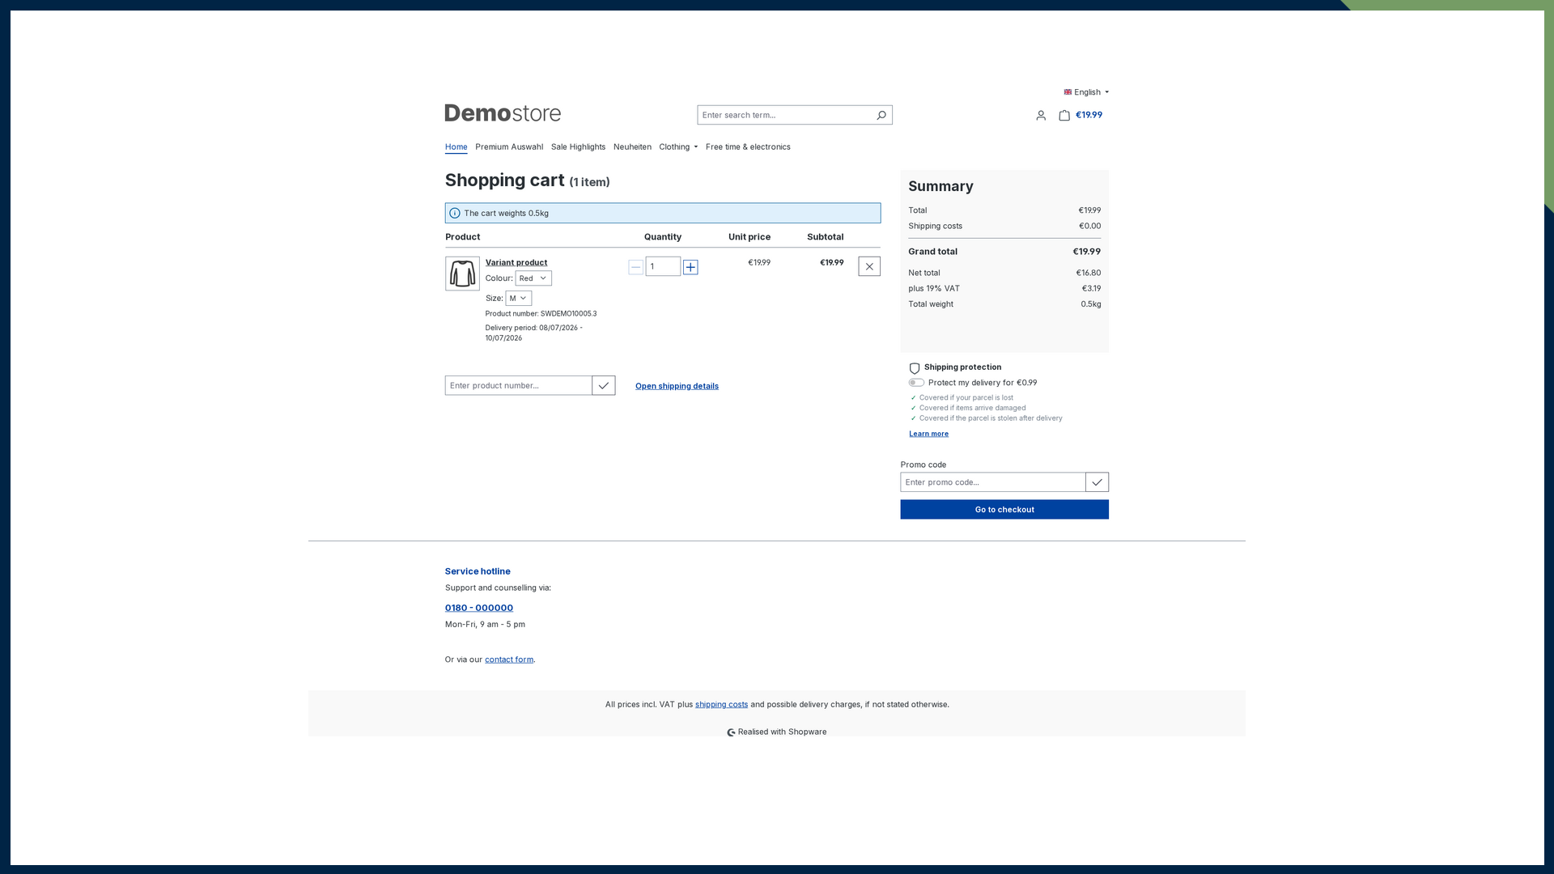This screenshot has width=1554, height=874.
Task: Click 'Realised with Shopware' text
Action: coord(782,732)
